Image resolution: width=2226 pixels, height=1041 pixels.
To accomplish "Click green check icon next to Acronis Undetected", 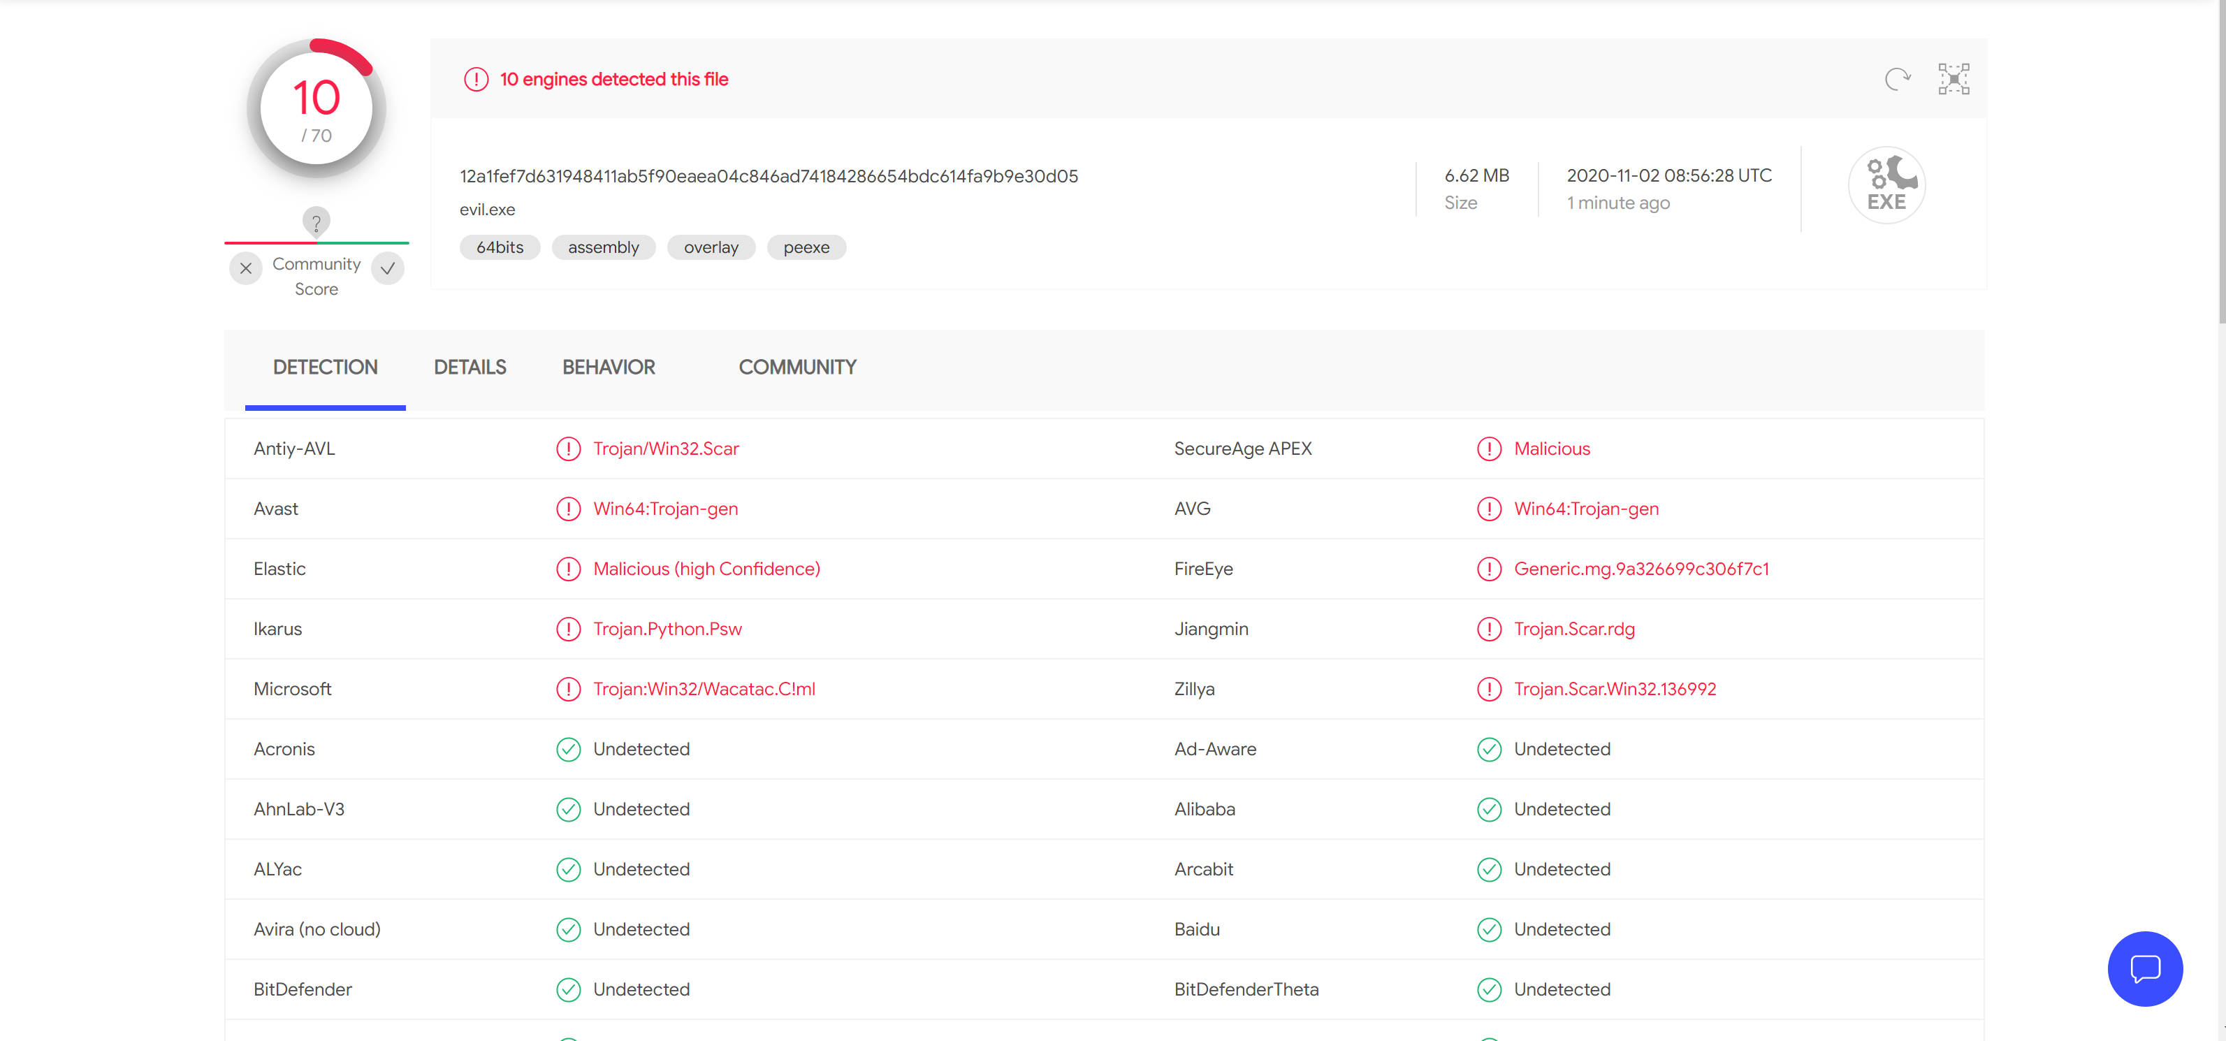I will click(x=568, y=749).
